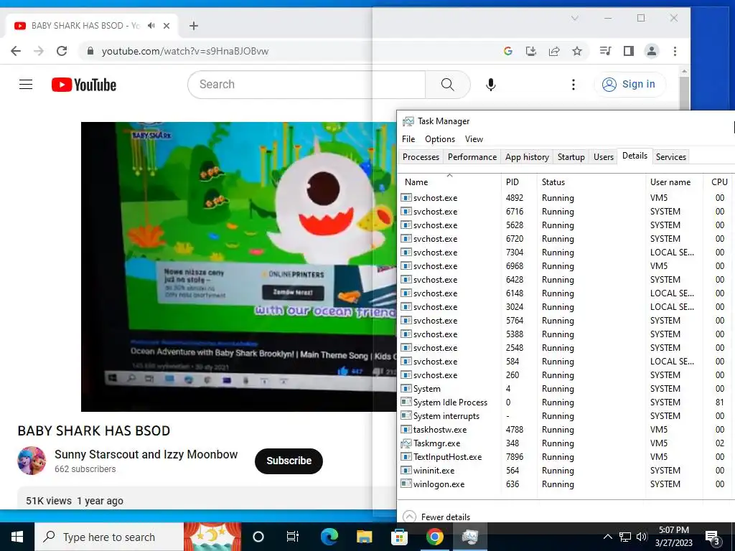This screenshot has width=735, height=551.
Task: Open Sunny Starscout and Izzy Moonbow channel
Action: pos(146,454)
